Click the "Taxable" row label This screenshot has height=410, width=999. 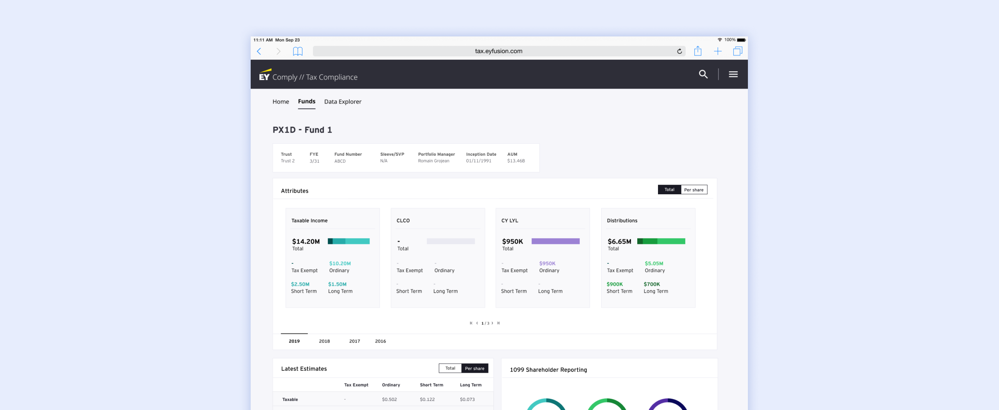tap(290, 400)
